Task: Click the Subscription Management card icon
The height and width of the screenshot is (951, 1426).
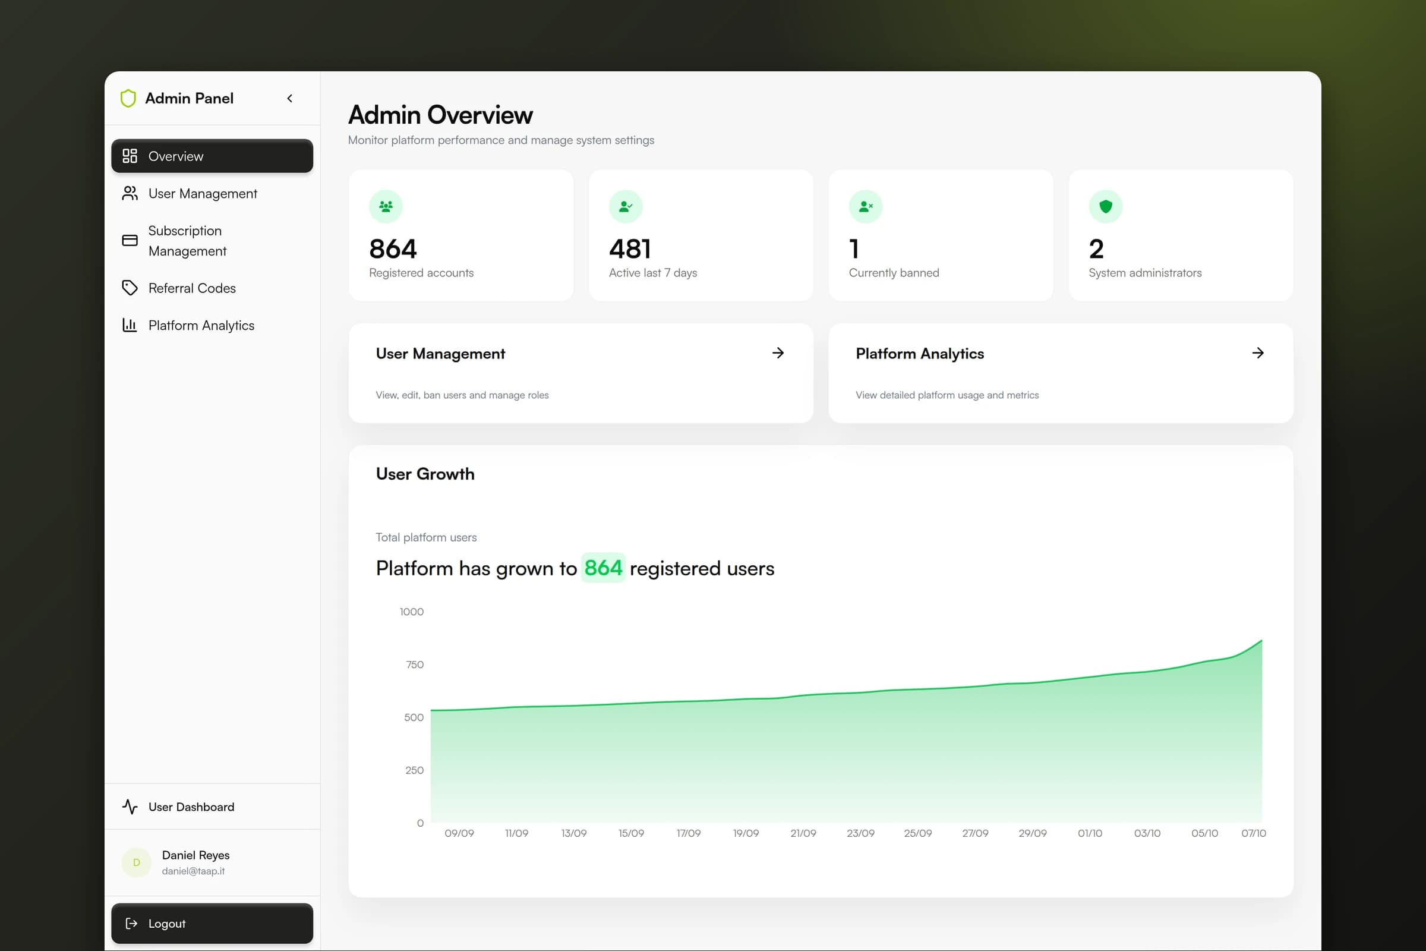Action: click(130, 241)
